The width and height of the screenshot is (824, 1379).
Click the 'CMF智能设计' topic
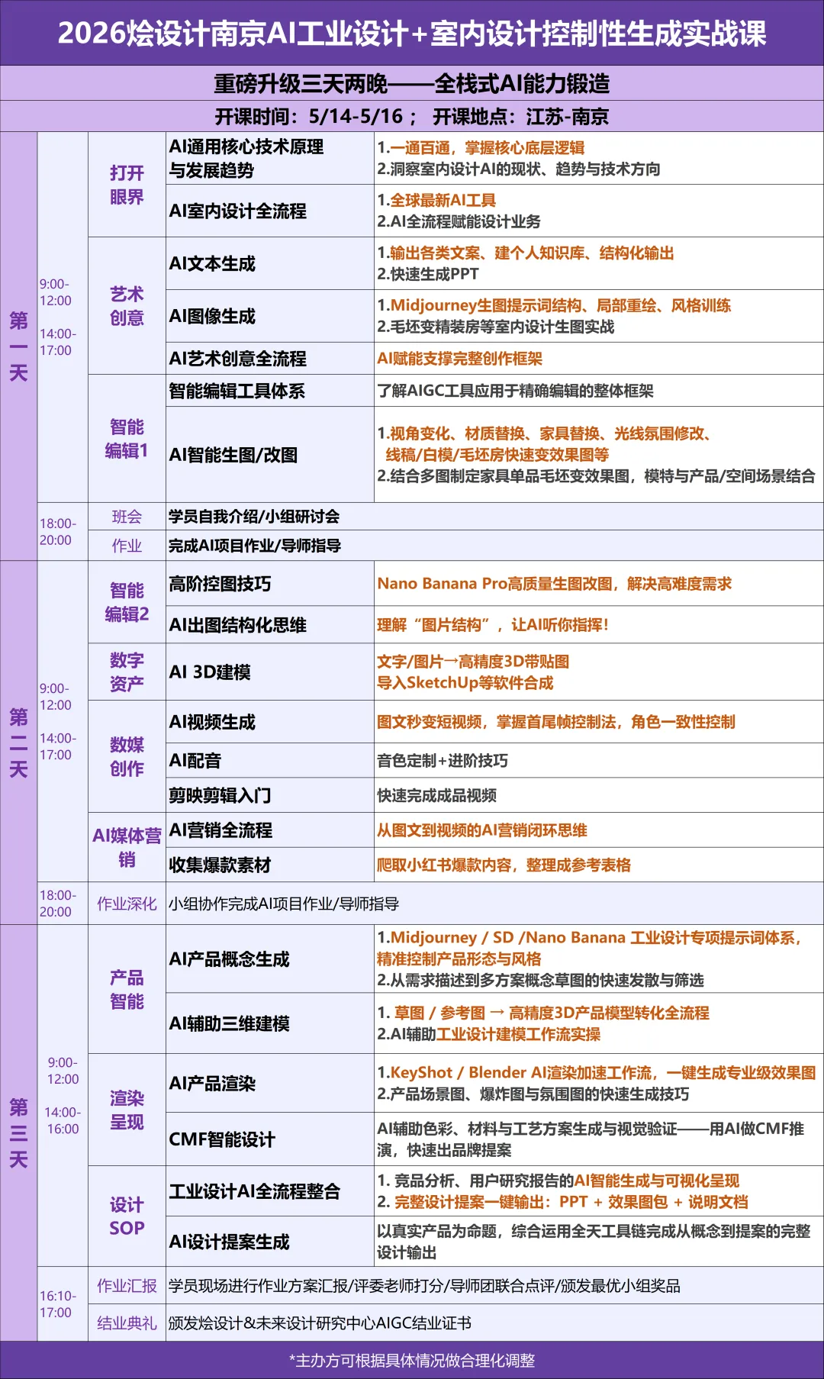tap(222, 1139)
